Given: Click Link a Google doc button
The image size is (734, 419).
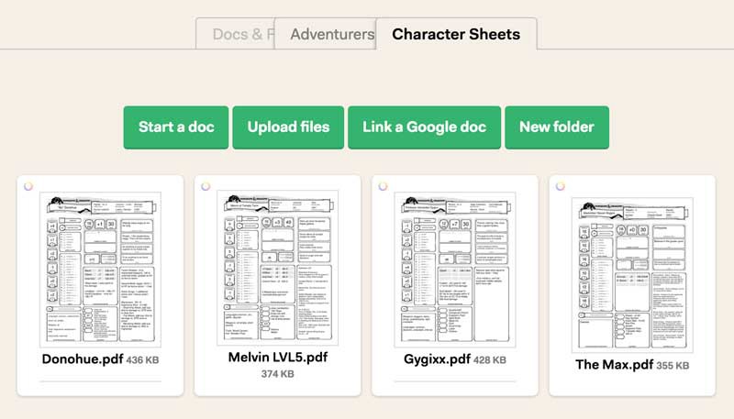Looking at the screenshot, I should 424,127.
